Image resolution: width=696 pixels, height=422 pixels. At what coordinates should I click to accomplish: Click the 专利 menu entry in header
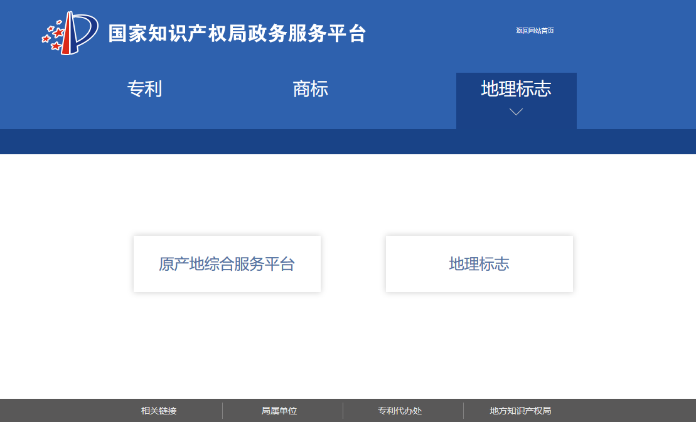tap(145, 90)
